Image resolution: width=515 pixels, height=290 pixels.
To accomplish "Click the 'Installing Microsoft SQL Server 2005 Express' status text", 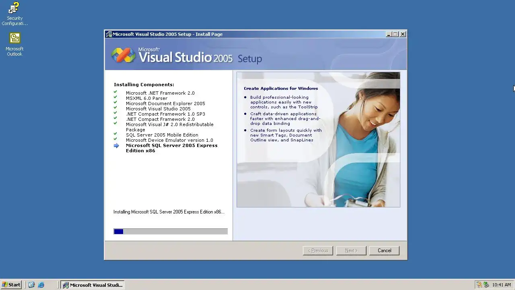I will (x=169, y=212).
